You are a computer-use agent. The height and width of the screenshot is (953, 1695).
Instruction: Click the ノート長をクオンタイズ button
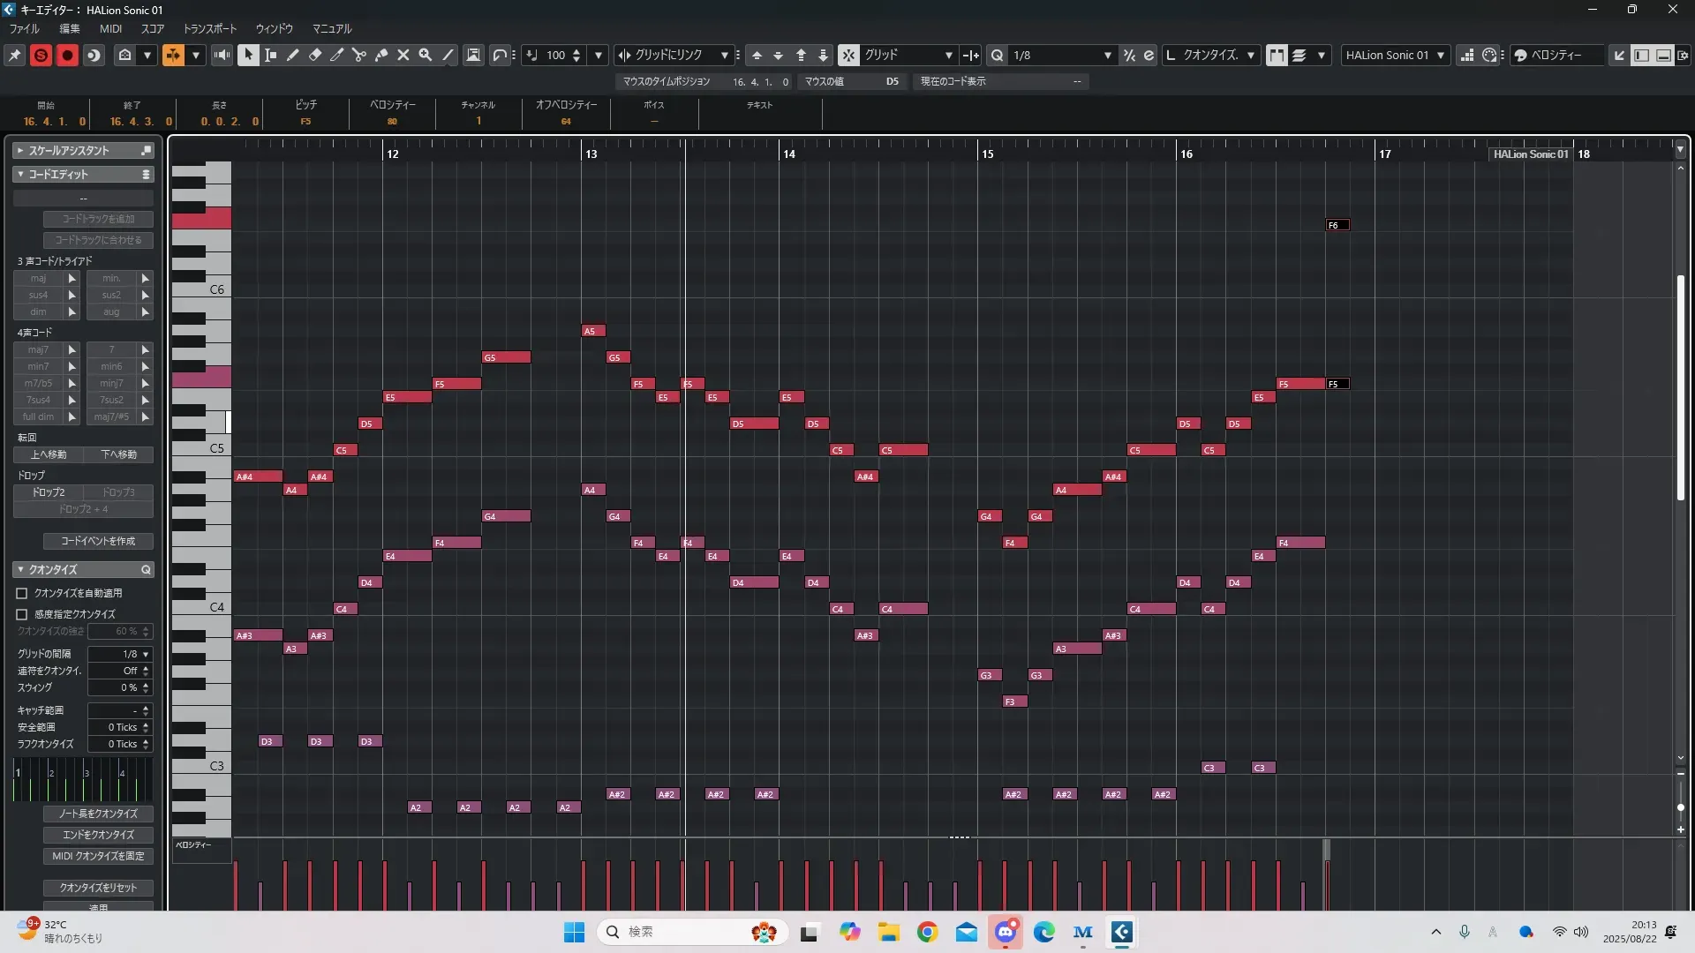click(x=98, y=814)
